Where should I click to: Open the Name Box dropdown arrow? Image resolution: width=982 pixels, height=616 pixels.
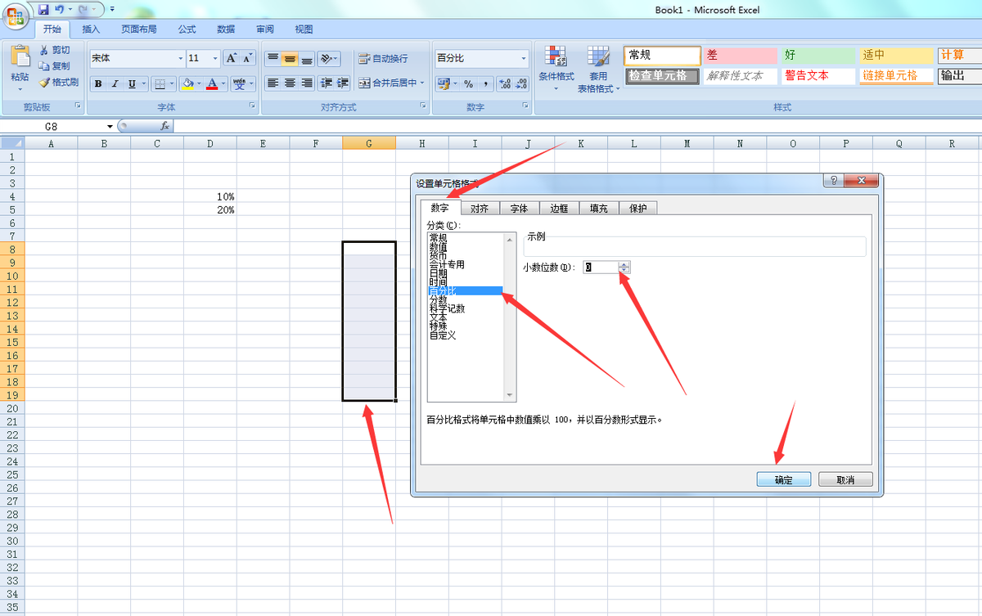(110, 127)
